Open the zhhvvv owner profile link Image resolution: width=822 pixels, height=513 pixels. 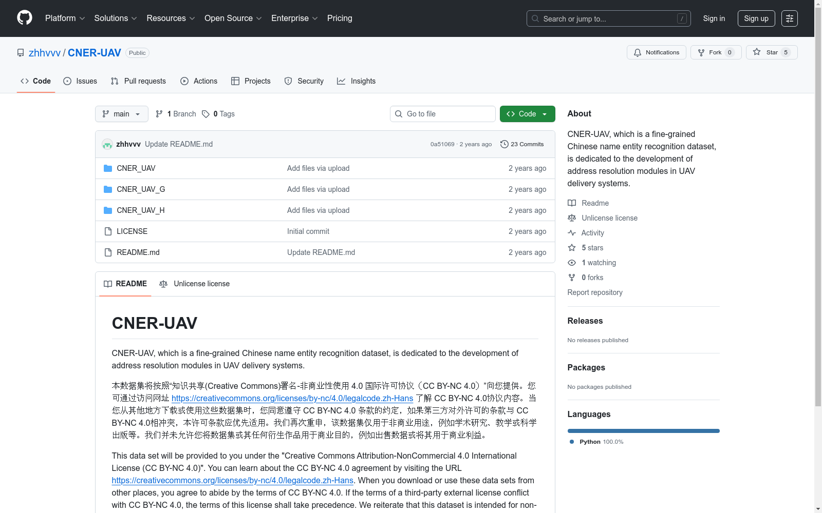(x=45, y=53)
